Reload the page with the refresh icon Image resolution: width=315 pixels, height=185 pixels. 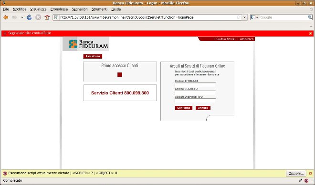29,18
